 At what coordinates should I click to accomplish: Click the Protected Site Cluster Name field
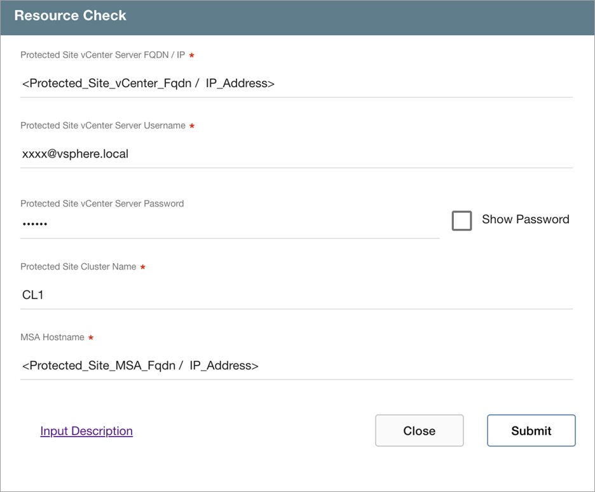click(x=296, y=295)
